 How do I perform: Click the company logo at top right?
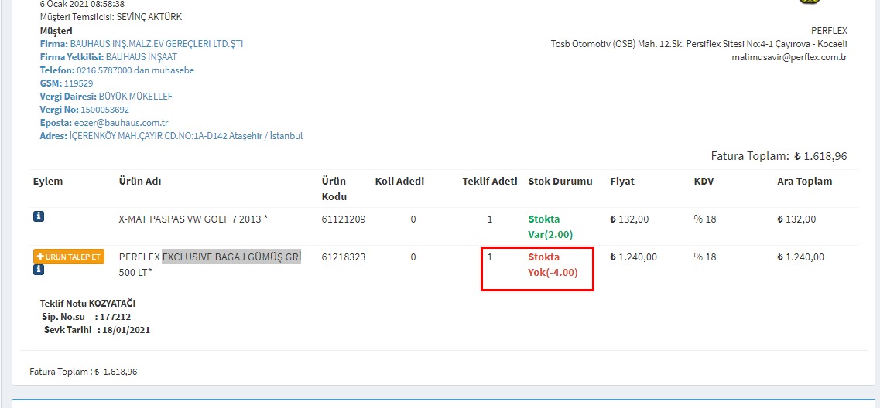pyautogui.click(x=810, y=2)
